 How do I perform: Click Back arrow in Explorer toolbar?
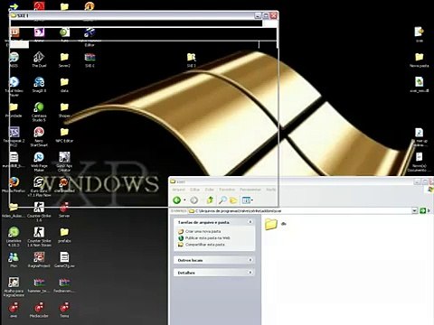(x=177, y=200)
